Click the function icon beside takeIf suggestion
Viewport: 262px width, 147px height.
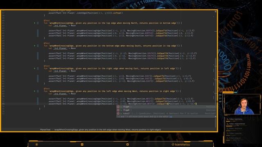pos(118,114)
